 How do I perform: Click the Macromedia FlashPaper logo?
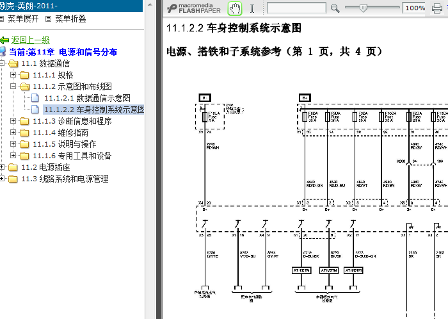tap(195, 8)
